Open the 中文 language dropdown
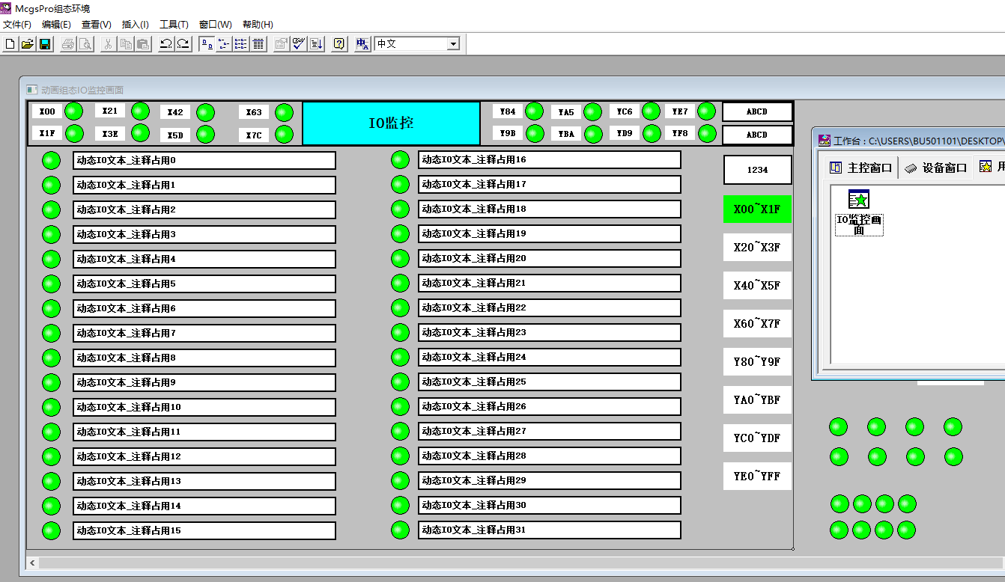This screenshot has width=1005, height=582. 452,44
